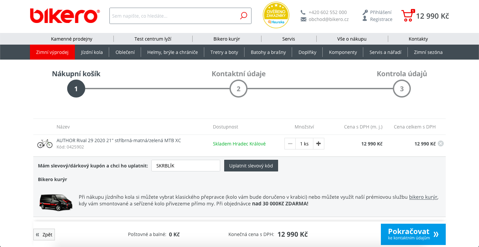
Task: Click the coupon code field containing SKRBLÍK
Action: pyautogui.click(x=186, y=166)
